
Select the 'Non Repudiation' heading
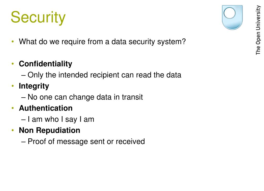49,130
